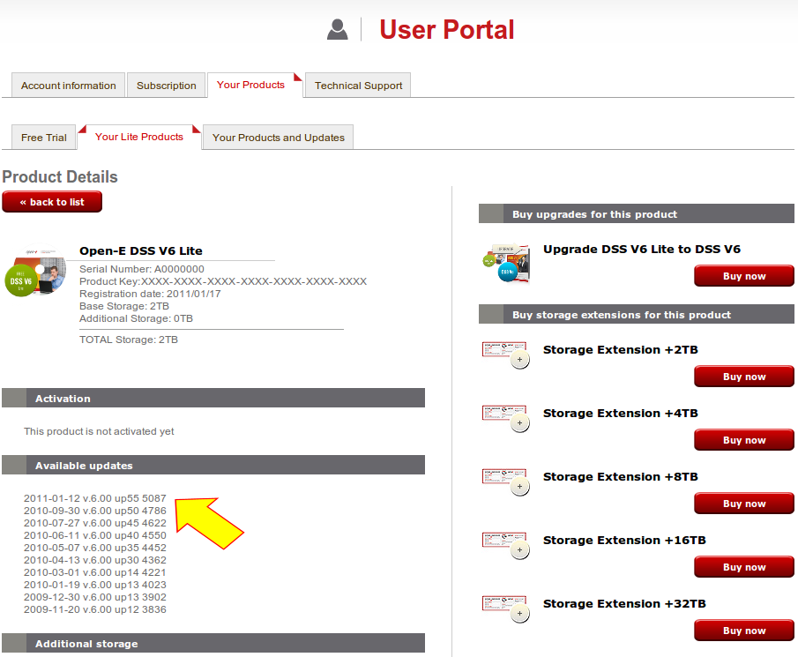This screenshot has height=657, width=798.
Task: Click the Additional Storage: 0TB line
Action: pyautogui.click(x=136, y=318)
